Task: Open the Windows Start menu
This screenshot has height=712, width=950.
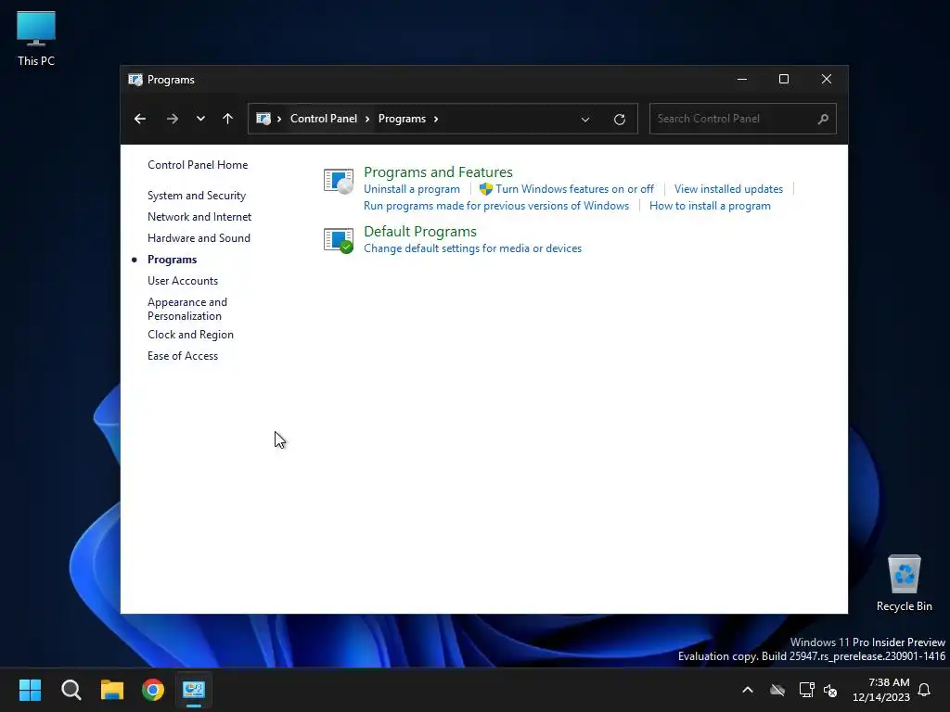Action: [30, 690]
